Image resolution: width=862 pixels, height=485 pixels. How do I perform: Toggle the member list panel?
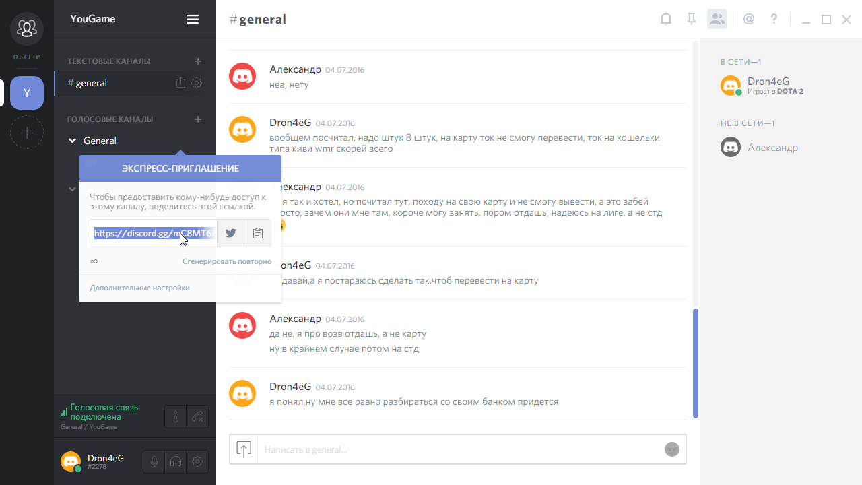(717, 20)
